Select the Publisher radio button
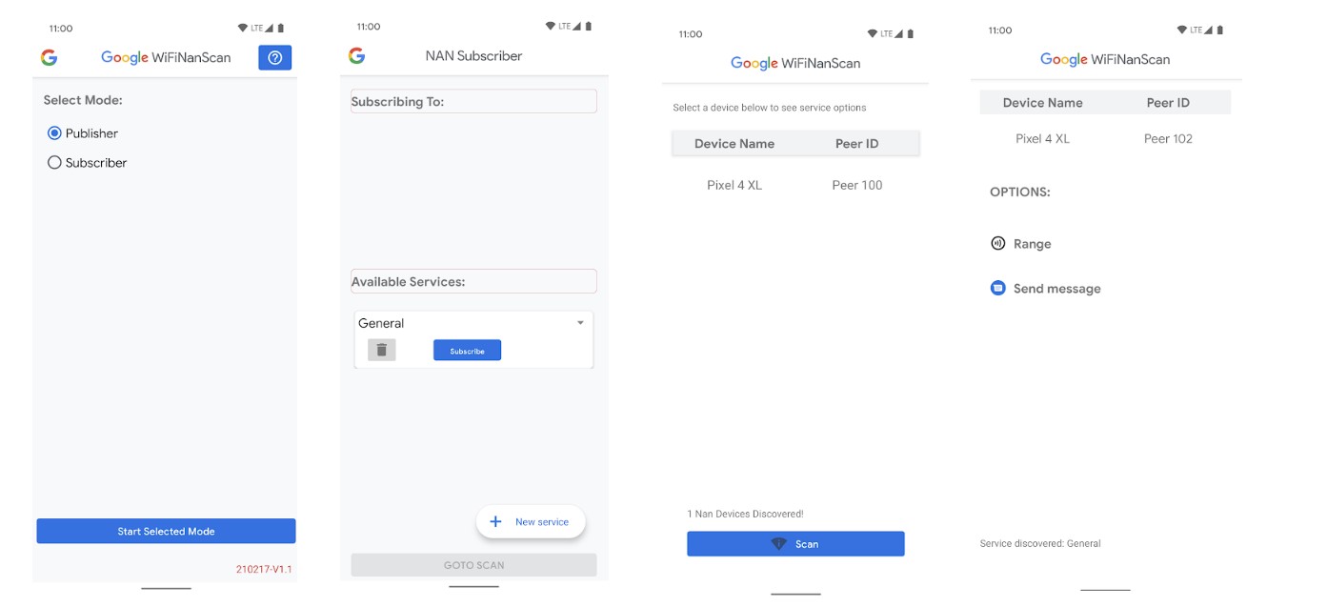The image size is (1327, 607). [54, 133]
